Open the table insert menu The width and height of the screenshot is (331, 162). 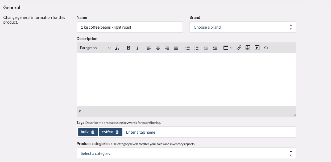coord(228,48)
